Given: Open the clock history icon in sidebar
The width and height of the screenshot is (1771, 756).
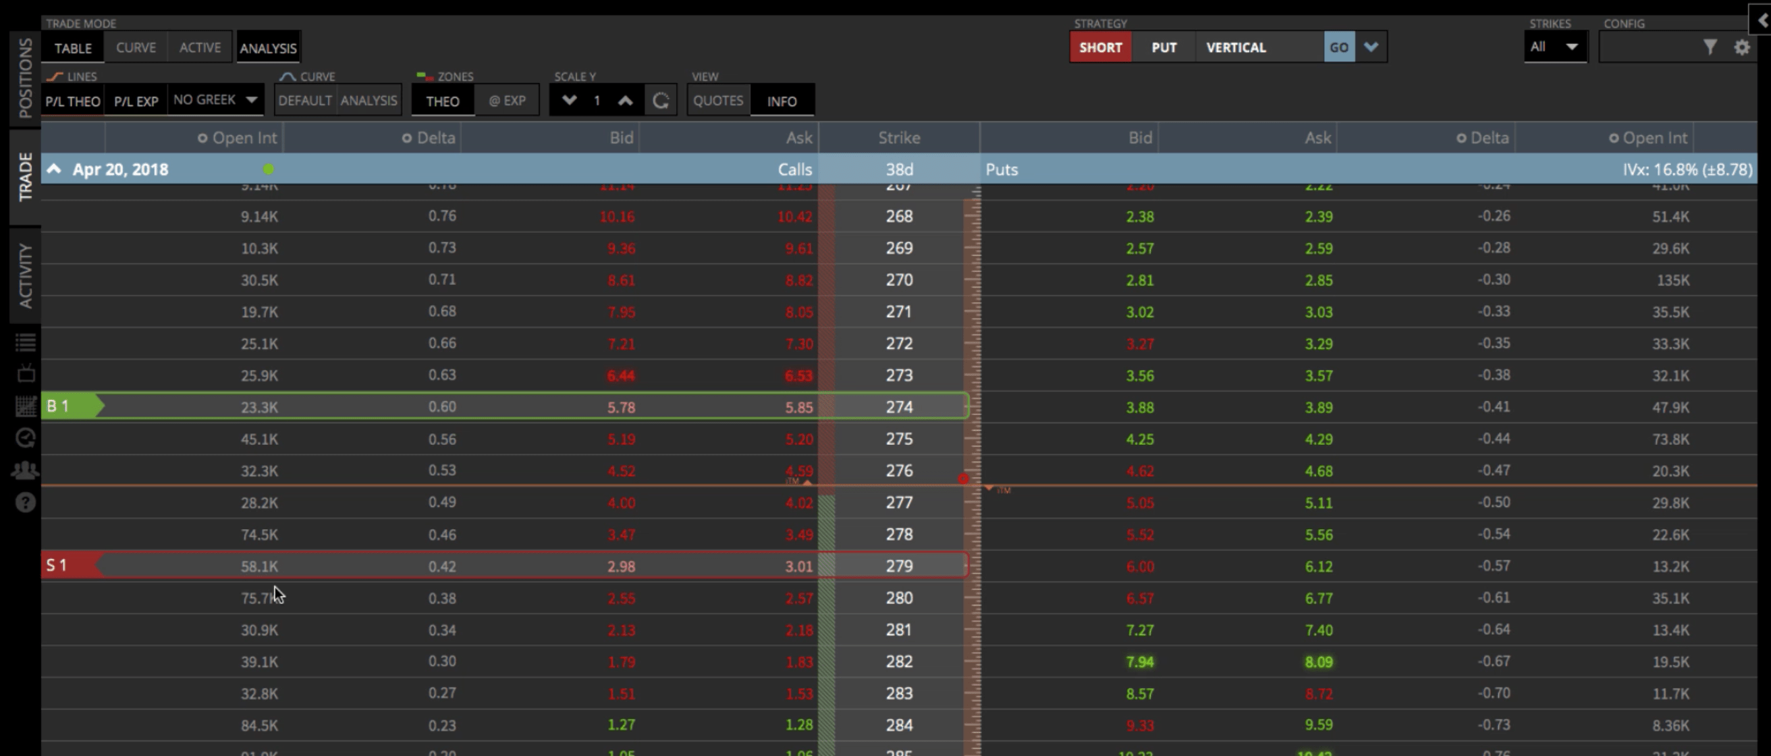Looking at the screenshot, I should point(26,438).
